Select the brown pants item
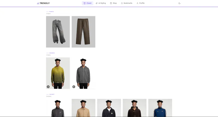This screenshot has height=117, width=218. pos(83,32)
